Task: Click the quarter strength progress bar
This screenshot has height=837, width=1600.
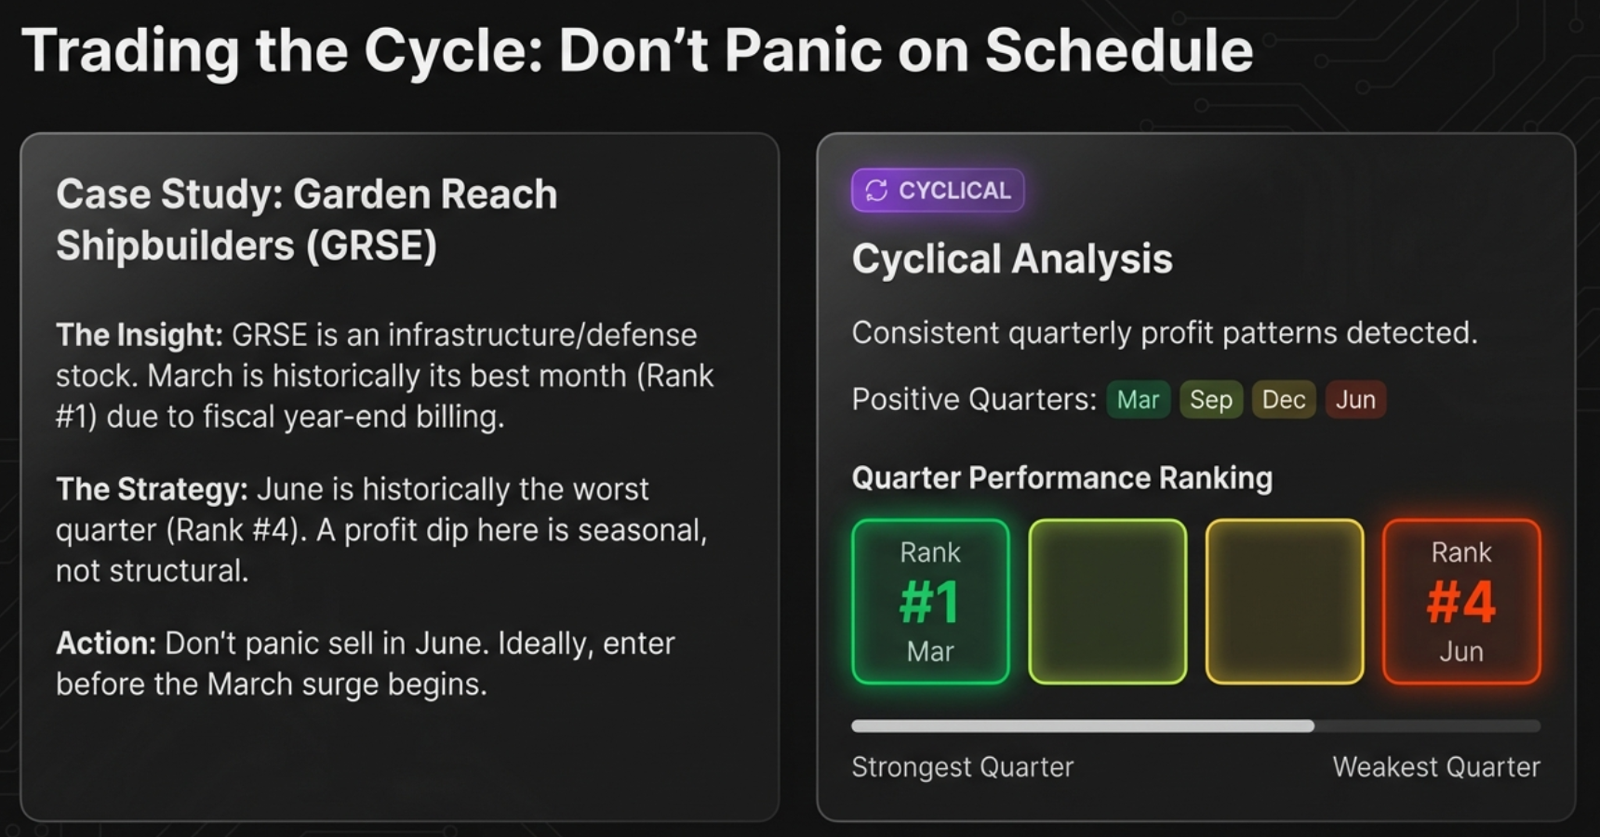Action: 1195,726
